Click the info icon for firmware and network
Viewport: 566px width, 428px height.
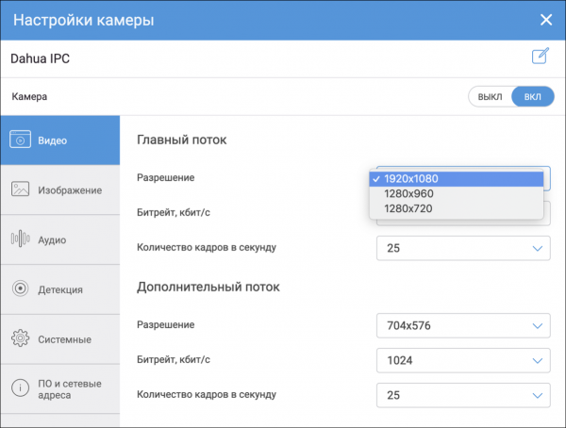[20, 388]
